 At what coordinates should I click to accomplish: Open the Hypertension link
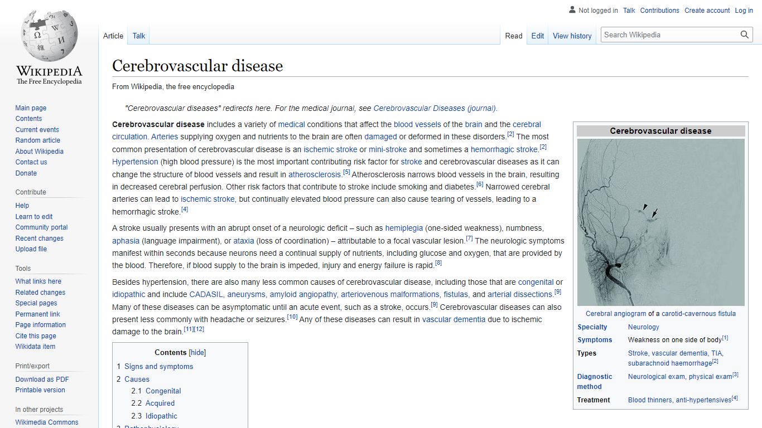[x=135, y=162]
